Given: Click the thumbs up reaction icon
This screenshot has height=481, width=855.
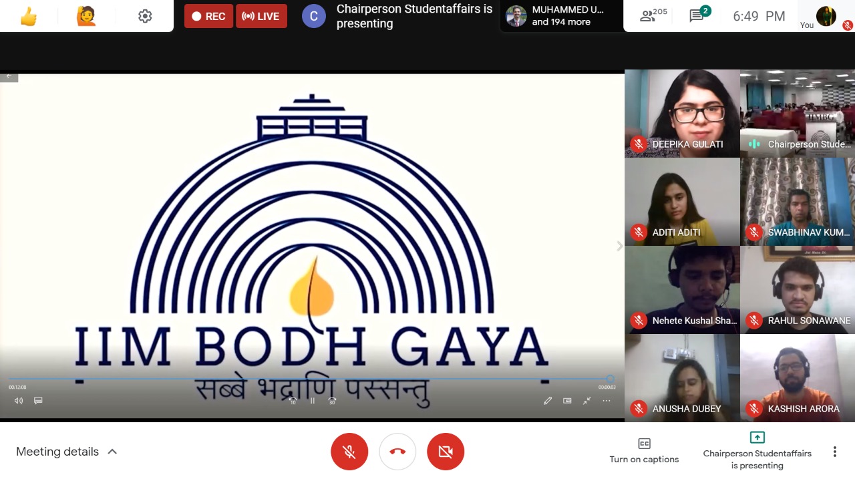Looking at the screenshot, I should click(29, 17).
